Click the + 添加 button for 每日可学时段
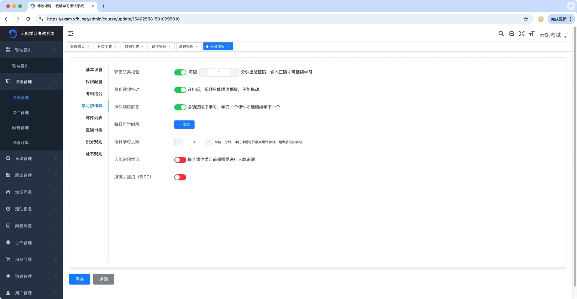577x299 pixels. [x=184, y=125]
